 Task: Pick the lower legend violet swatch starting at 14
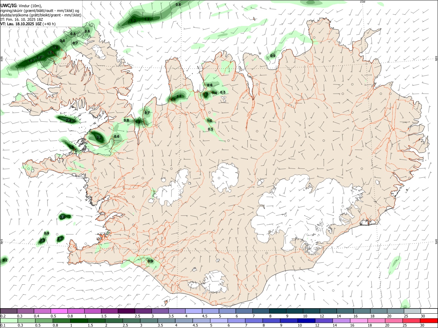click(341, 321)
